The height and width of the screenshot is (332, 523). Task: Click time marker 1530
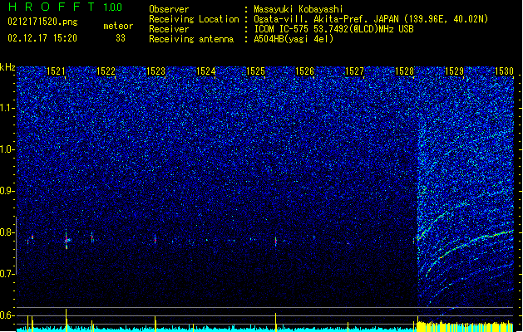[x=504, y=71]
